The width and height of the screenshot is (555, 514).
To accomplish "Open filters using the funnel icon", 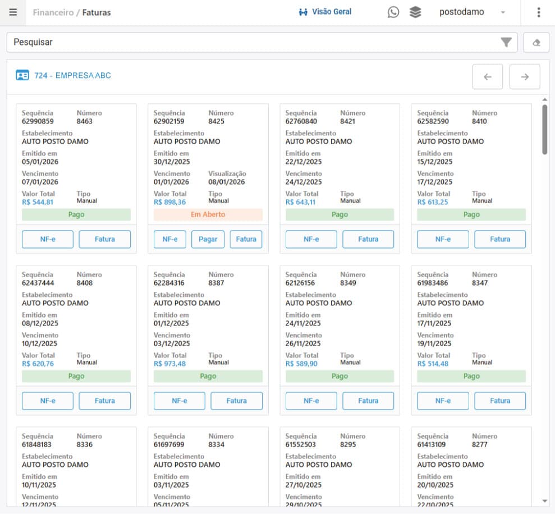I will point(506,42).
